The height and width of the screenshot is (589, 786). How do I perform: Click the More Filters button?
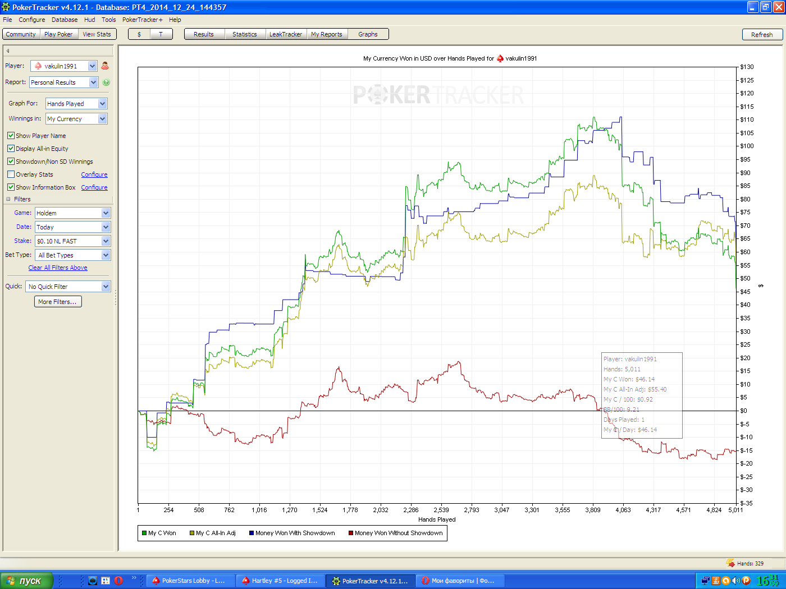click(x=58, y=302)
